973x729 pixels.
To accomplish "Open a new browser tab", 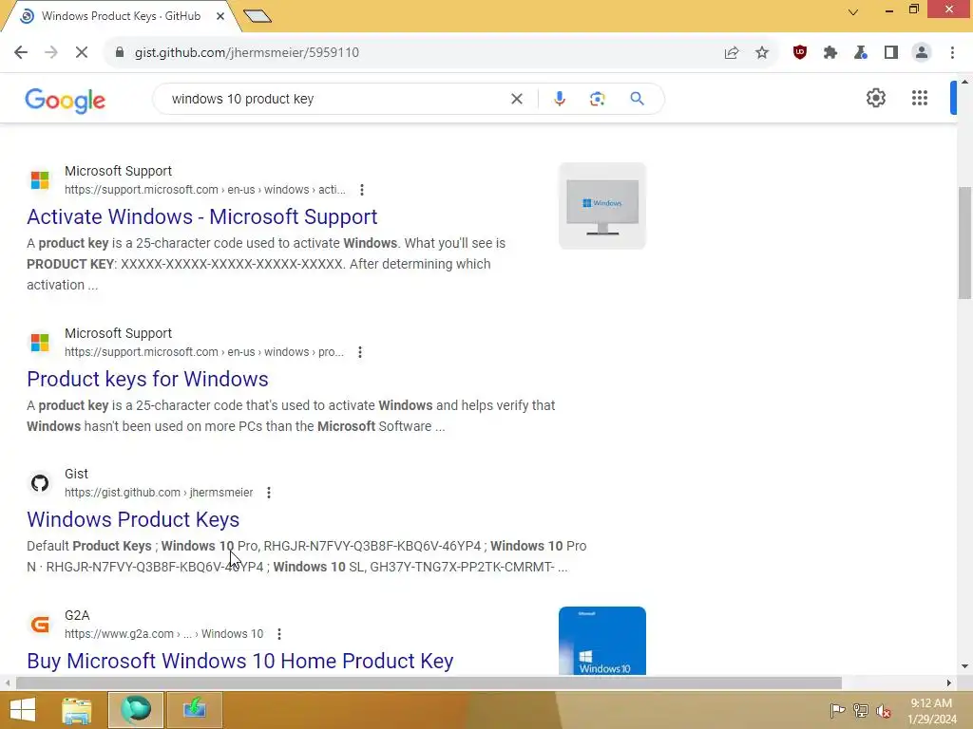I will [258, 16].
